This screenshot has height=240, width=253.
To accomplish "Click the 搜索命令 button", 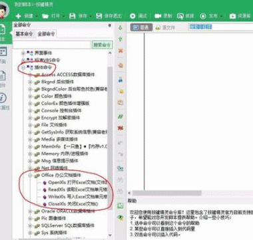I will pos(102,45).
